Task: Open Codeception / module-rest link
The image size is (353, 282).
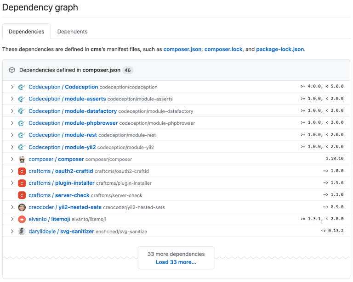Action: pyautogui.click(x=63, y=135)
